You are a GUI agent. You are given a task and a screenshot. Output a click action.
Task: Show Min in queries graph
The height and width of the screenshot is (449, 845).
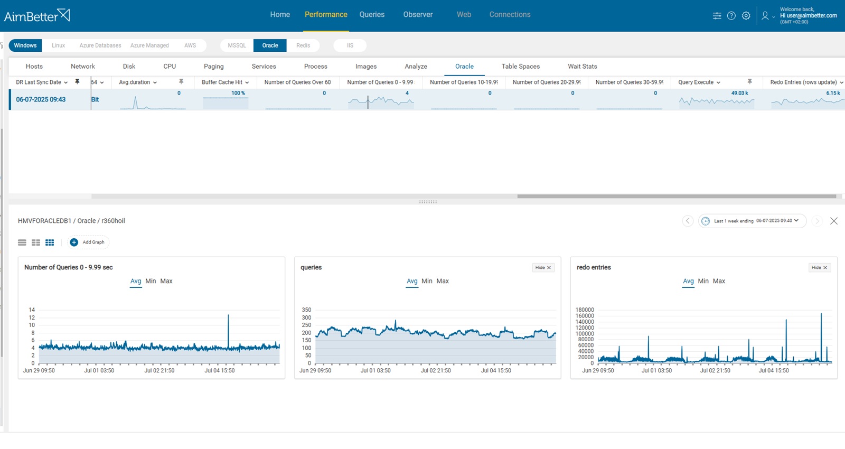(427, 281)
